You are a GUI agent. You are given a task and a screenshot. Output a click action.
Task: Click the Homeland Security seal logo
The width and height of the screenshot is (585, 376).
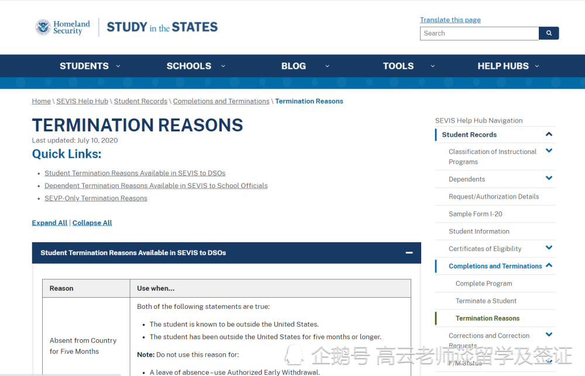(43, 27)
